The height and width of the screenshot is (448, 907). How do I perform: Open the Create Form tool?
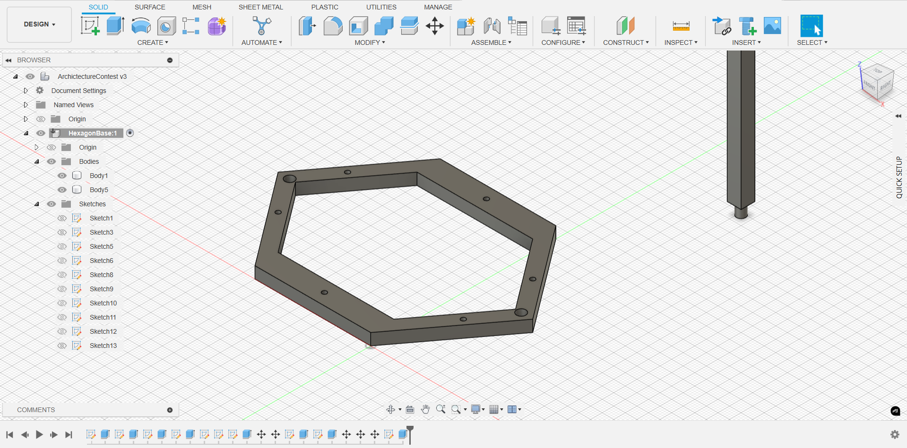[217, 26]
